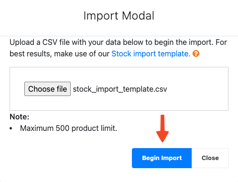Click the Note: label
The width and height of the screenshot is (238, 182).
(x=20, y=117)
